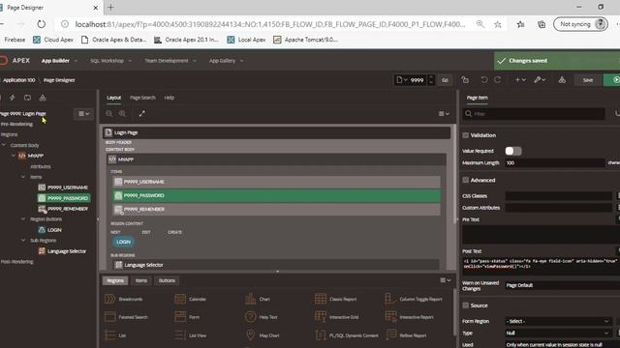Select P9999_REMEMBER item in layout
This screenshot has width=620, height=348.
(x=277, y=209)
